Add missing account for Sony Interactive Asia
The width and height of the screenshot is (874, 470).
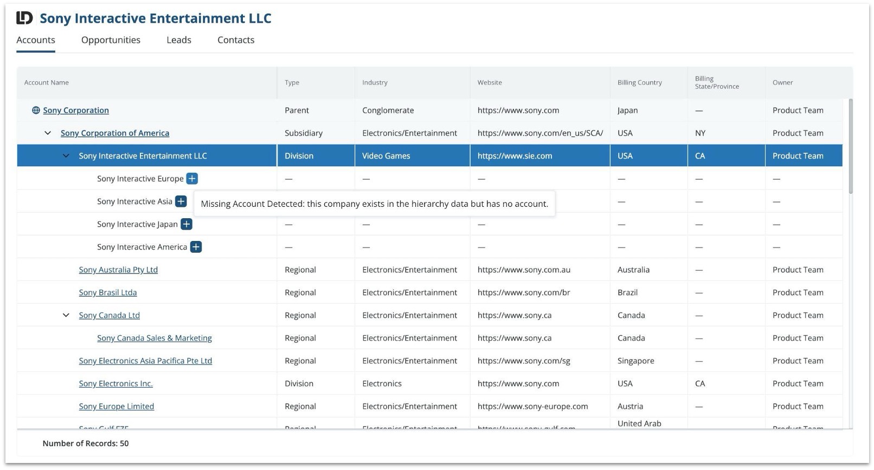tap(181, 201)
